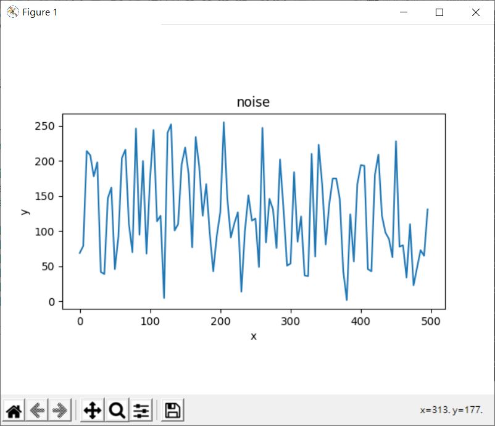Click the y-axis tick label 250
The width and height of the screenshot is (495, 426).
tap(45, 126)
